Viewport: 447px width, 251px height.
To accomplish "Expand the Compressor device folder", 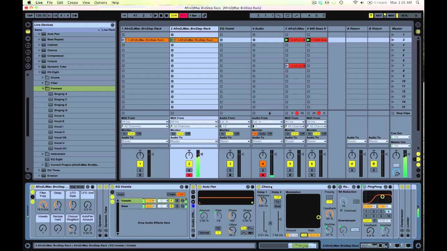I will (39, 56).
